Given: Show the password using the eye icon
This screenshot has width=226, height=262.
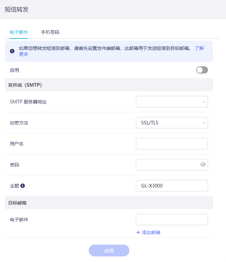Looking at the screenshot, I should [x=203, y=164].
